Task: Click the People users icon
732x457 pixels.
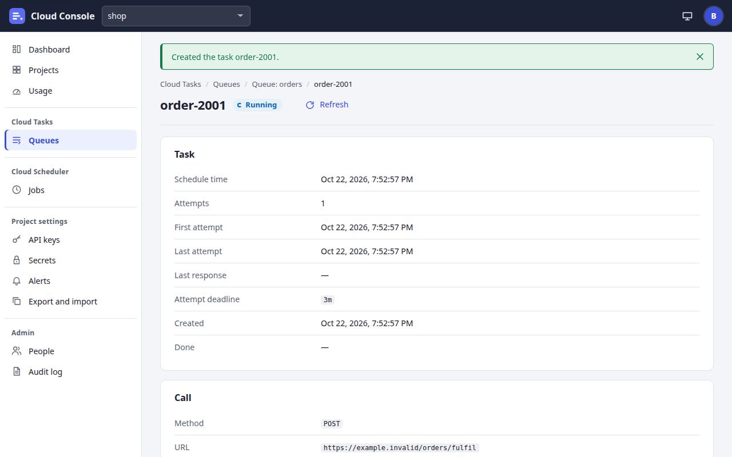Action: pyautogui.click(x=17, y=351)
